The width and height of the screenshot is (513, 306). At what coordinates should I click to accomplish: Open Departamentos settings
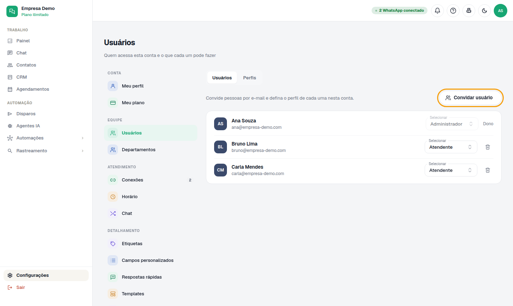point(151,150)
